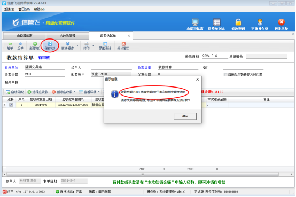Open 送货单列表 list icon in header
Viewport: 296px width, 197px height.
tap(216, 22)
